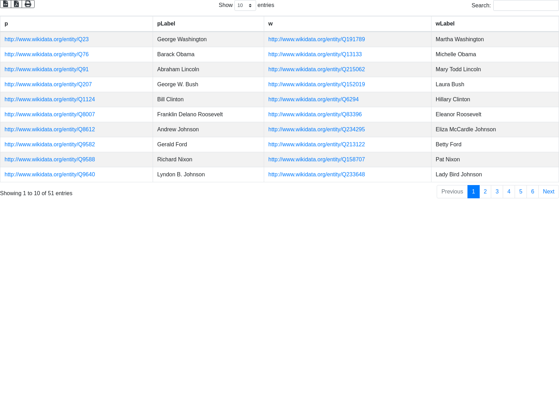Open Abraham Lincoln's Q91 entity link
The height and width of the screenshot is (419, 559).
coord(46,69)
